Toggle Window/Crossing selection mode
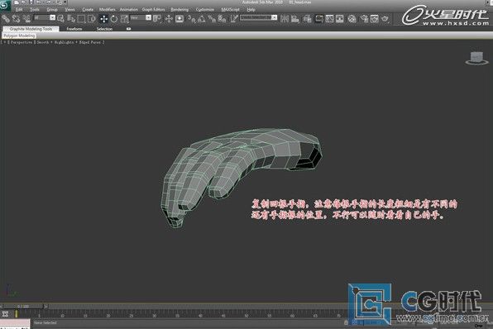 (x=92, y=19)
